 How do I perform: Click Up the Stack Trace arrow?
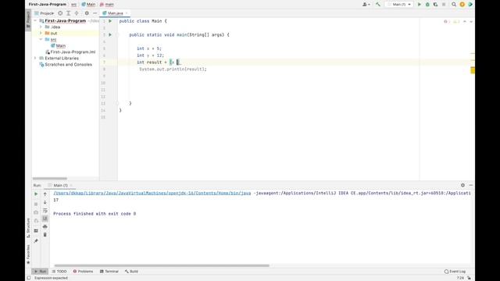coord(45,194)
